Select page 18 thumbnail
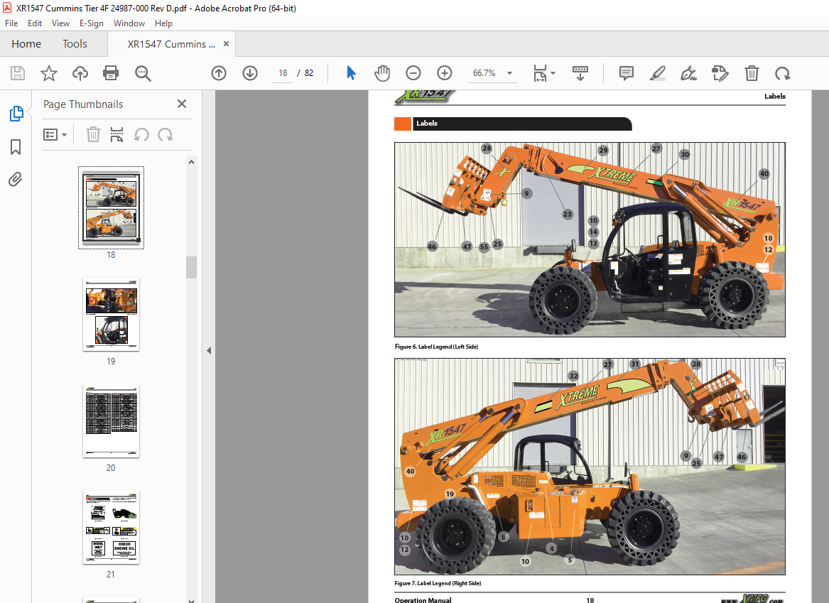The height and width of the screenshot is (603, 829). tap(111, 207)
